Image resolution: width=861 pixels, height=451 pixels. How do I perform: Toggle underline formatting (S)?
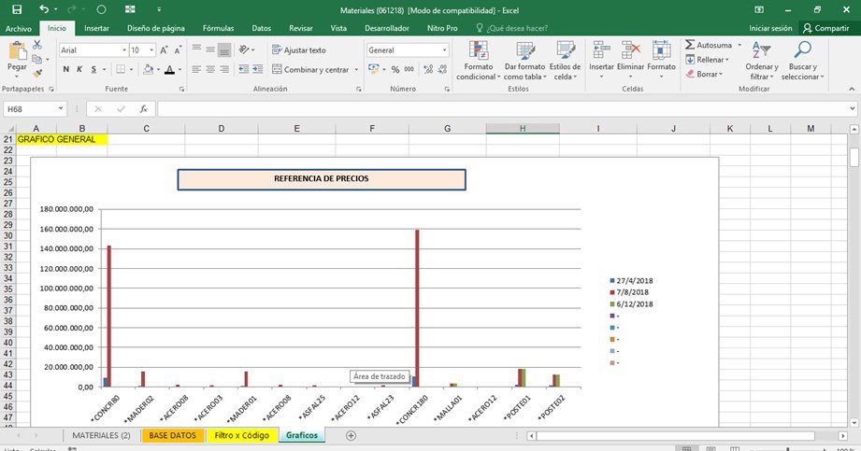[x=93, y=69]
